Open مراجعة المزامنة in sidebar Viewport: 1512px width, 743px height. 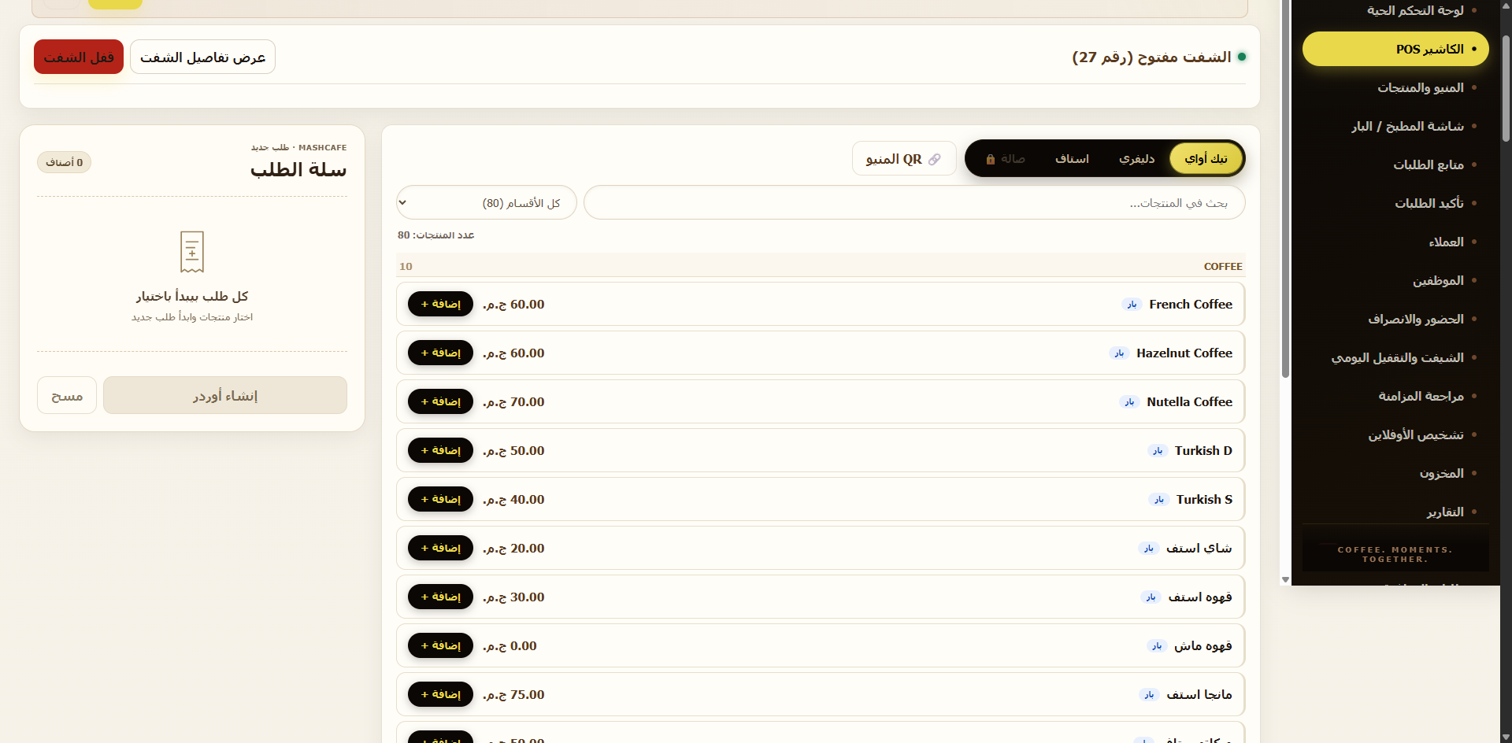click(x=1395, y=396)
